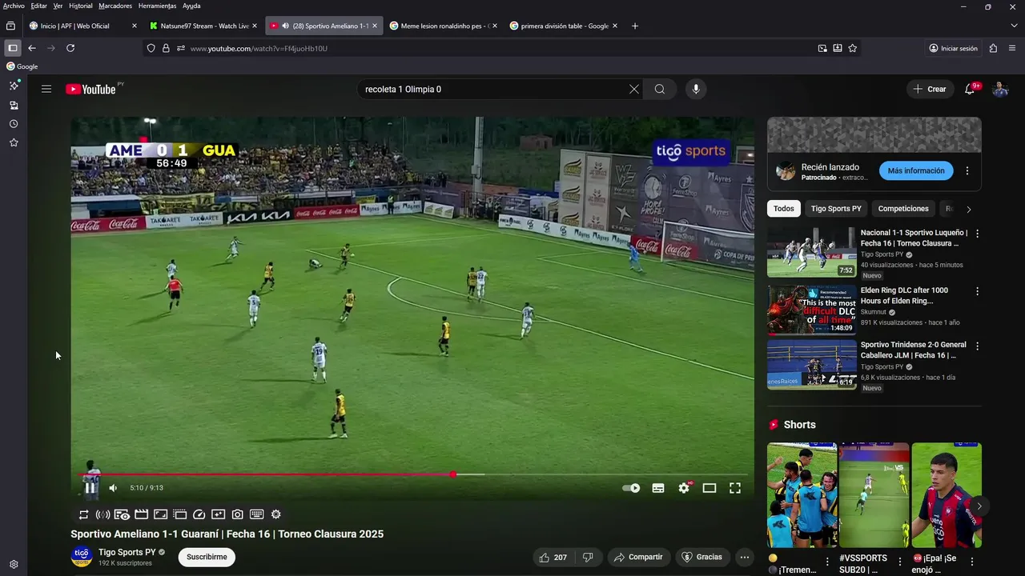Click the video filters sparkle icon
Screen dimensions: 1025x576
click(x=218, y=514)
